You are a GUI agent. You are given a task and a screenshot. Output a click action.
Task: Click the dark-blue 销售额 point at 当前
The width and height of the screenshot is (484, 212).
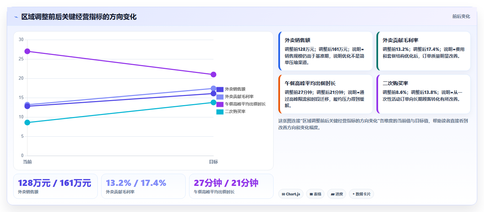[27, 107]
